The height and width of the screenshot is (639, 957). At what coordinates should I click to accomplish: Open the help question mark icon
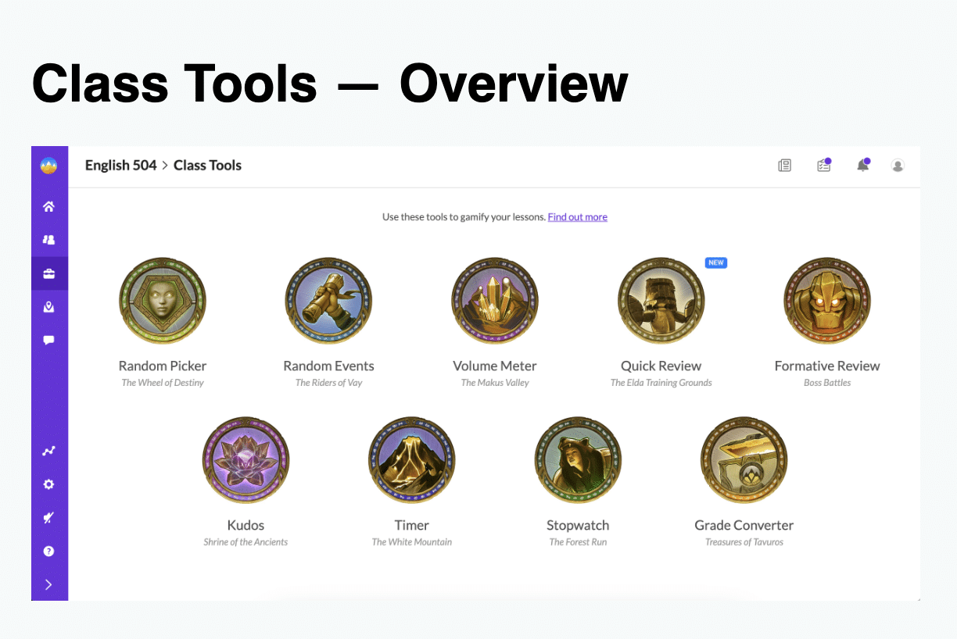coord(49,551)
